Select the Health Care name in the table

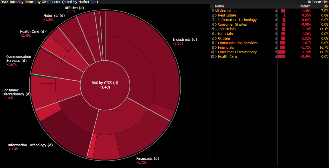228,57
